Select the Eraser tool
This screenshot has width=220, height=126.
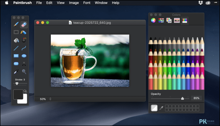[24, 24]
